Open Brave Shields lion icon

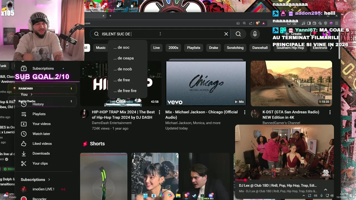pos(258,23)
